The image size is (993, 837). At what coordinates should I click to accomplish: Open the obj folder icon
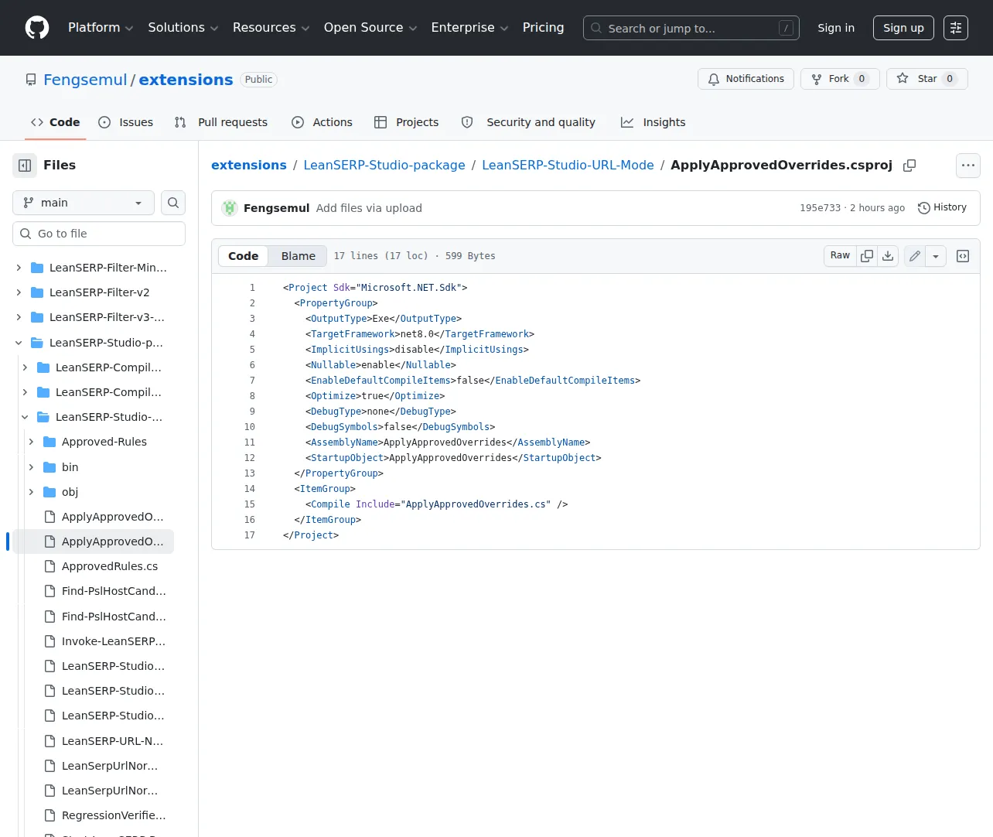tap(49, 492)
